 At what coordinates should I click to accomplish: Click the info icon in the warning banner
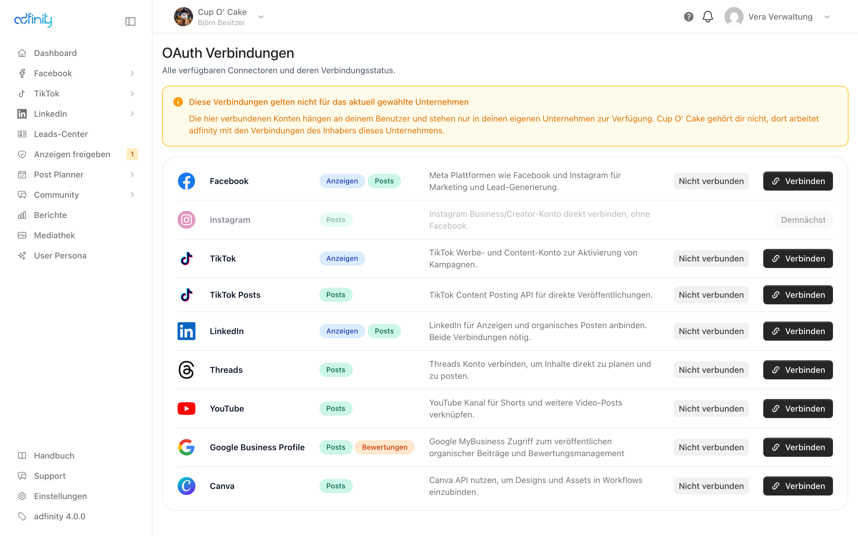tap(178, 102)
